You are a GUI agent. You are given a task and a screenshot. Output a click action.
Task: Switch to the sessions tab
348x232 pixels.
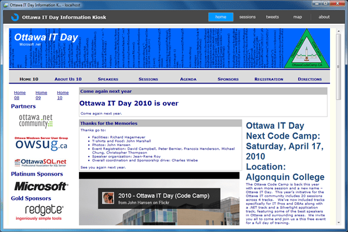pyautogui.click(x=247, y=17)
